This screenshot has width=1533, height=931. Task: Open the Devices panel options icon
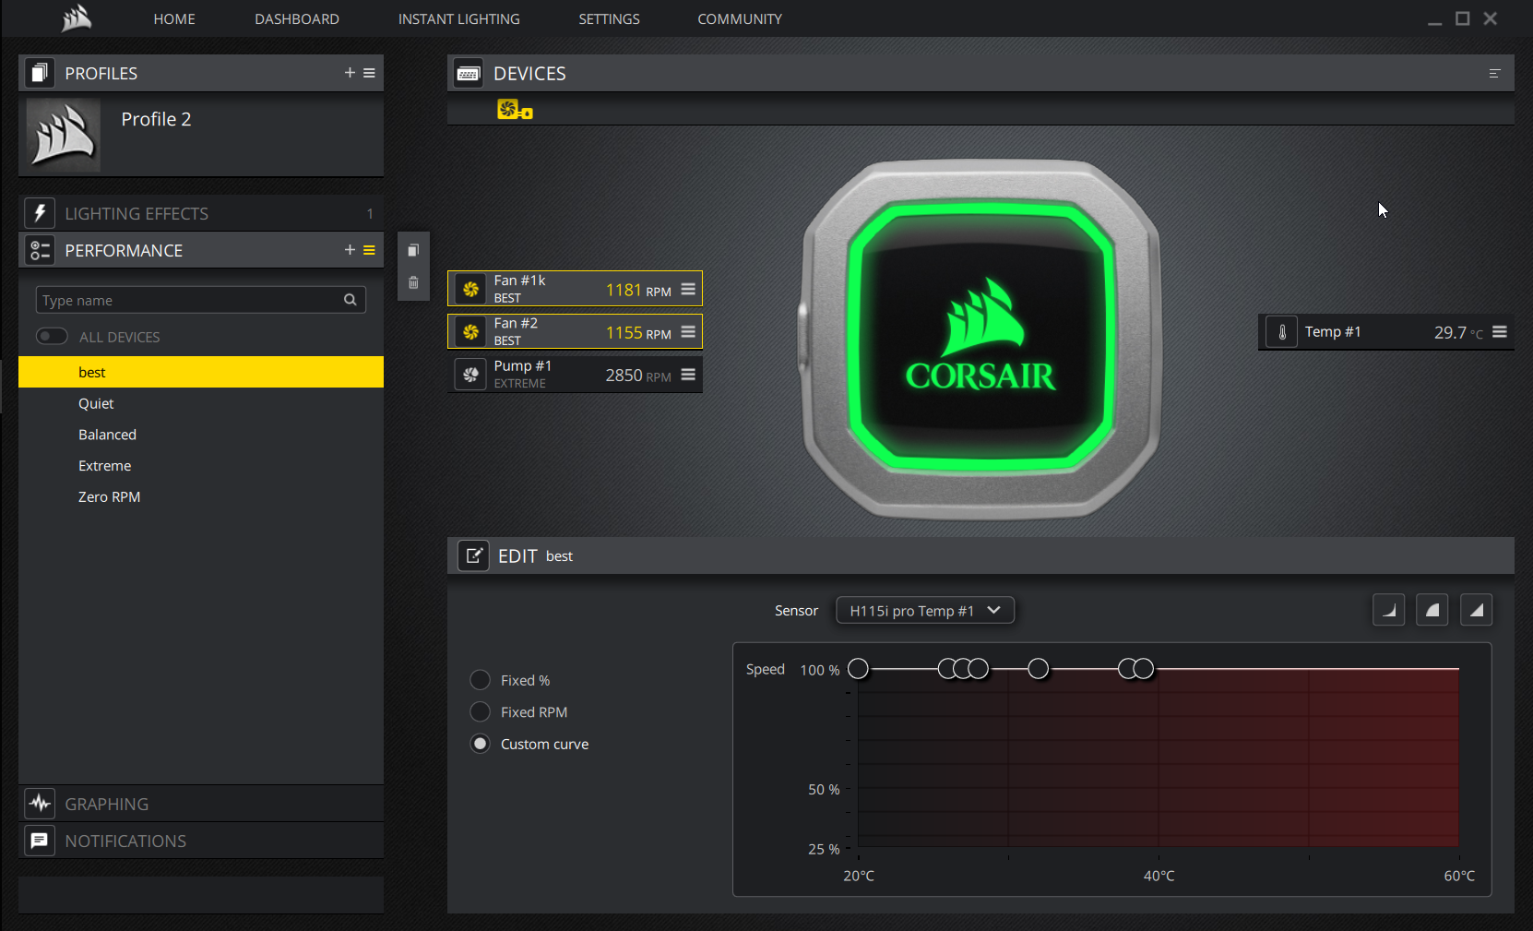click(x=1495, y=73)
